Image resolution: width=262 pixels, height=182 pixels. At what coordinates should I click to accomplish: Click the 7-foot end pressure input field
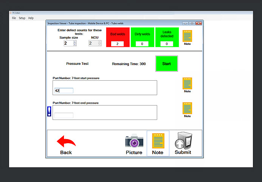point(64,115)
